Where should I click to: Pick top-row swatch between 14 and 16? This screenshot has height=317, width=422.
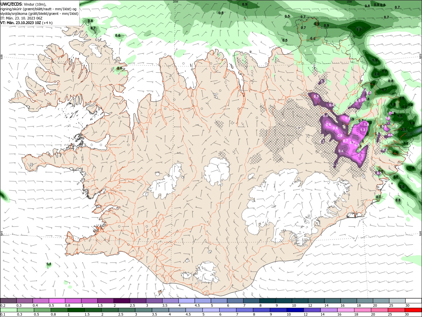[x=332, y=301]
